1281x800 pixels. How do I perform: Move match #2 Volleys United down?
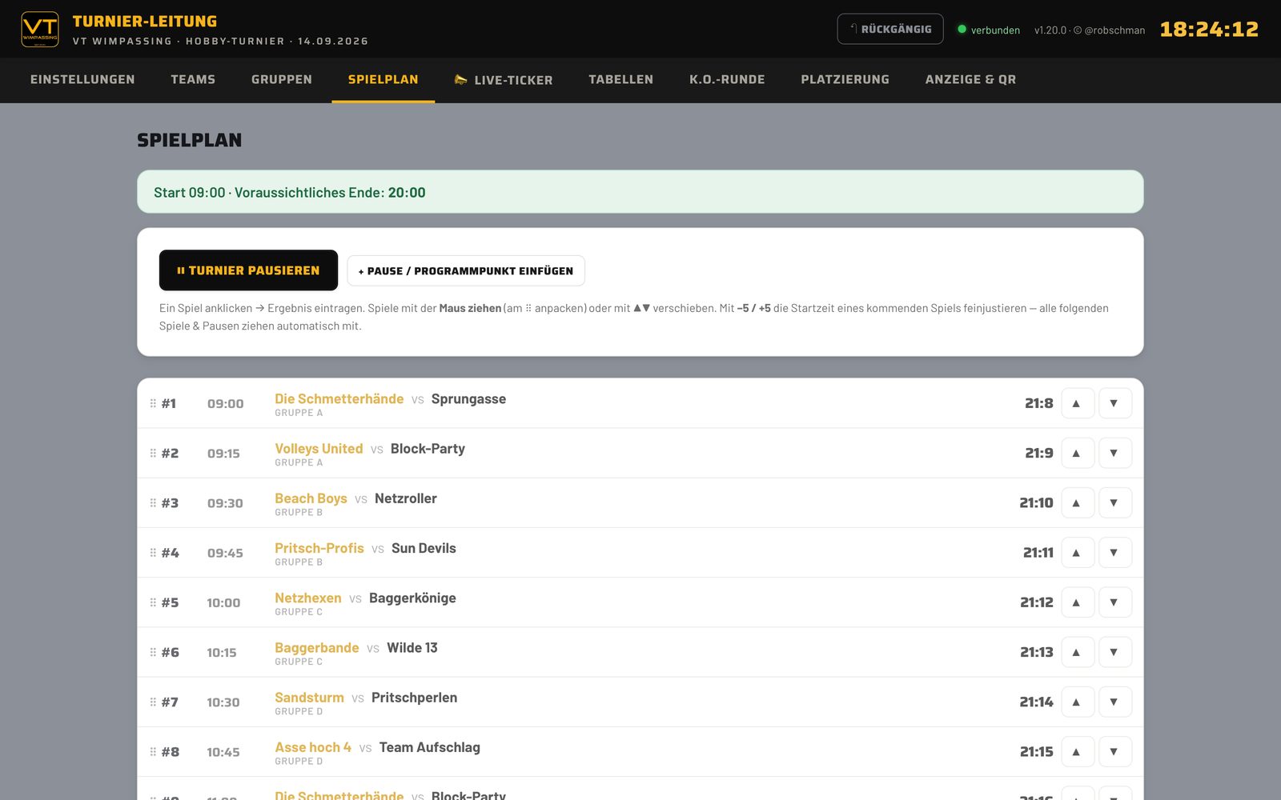tap(1114, 453)
